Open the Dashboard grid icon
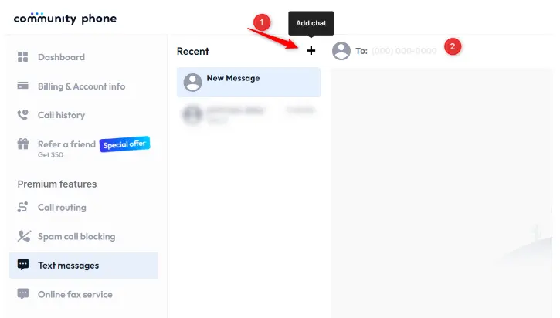The height and width of the screenshot is (318, 560). pyautogui.click(x=23, y=57)
